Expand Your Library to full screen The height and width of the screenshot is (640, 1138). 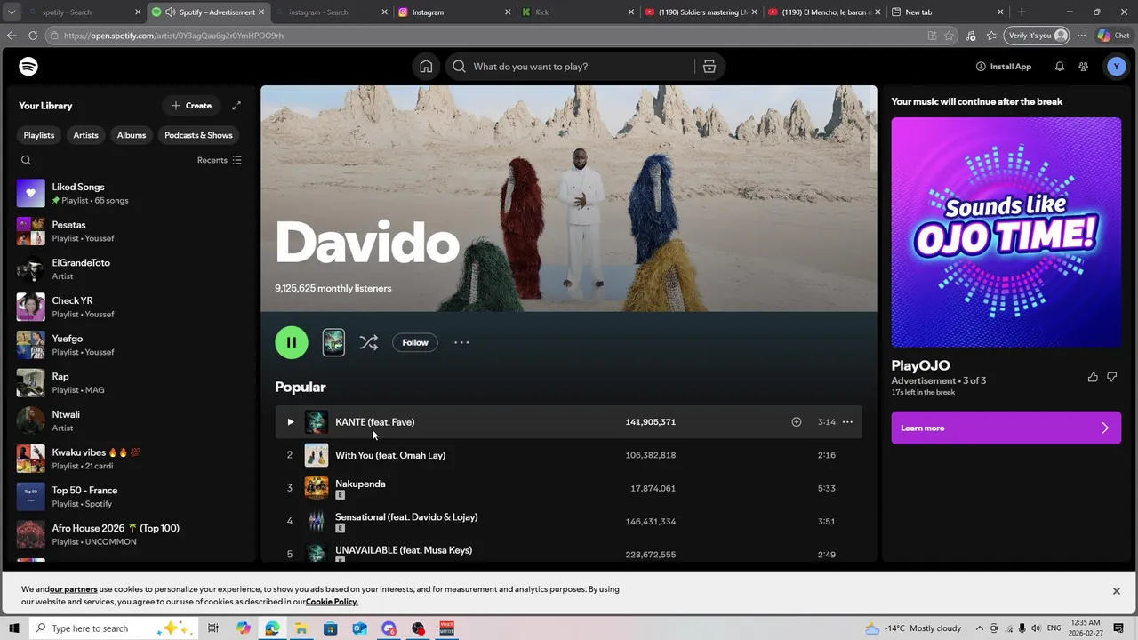coord(236,106)
